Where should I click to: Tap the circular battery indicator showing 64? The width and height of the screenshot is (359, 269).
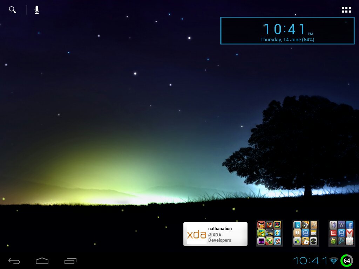[346, 261]
